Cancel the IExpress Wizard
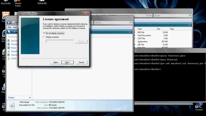This screenshot has width=206, height=116. pyautogui.click(x=81, y=62)
